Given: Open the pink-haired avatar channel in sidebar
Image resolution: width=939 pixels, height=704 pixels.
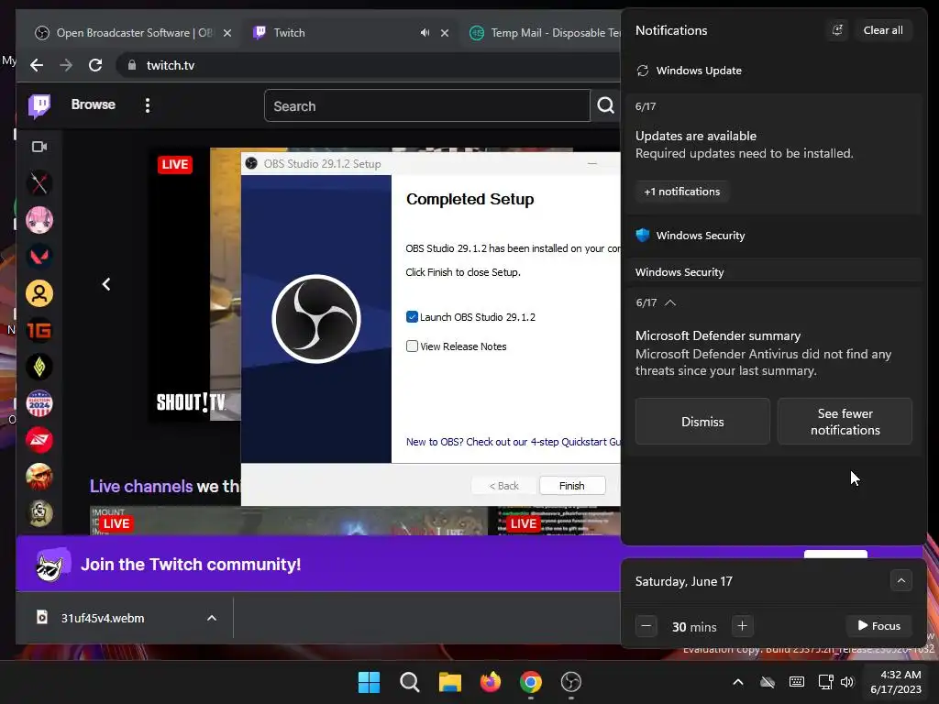Looking at the screenshot, I should [x=39, y=220].
